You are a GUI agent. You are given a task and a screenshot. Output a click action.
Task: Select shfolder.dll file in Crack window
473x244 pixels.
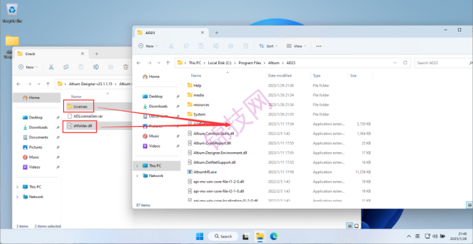(x=82, y=126)
